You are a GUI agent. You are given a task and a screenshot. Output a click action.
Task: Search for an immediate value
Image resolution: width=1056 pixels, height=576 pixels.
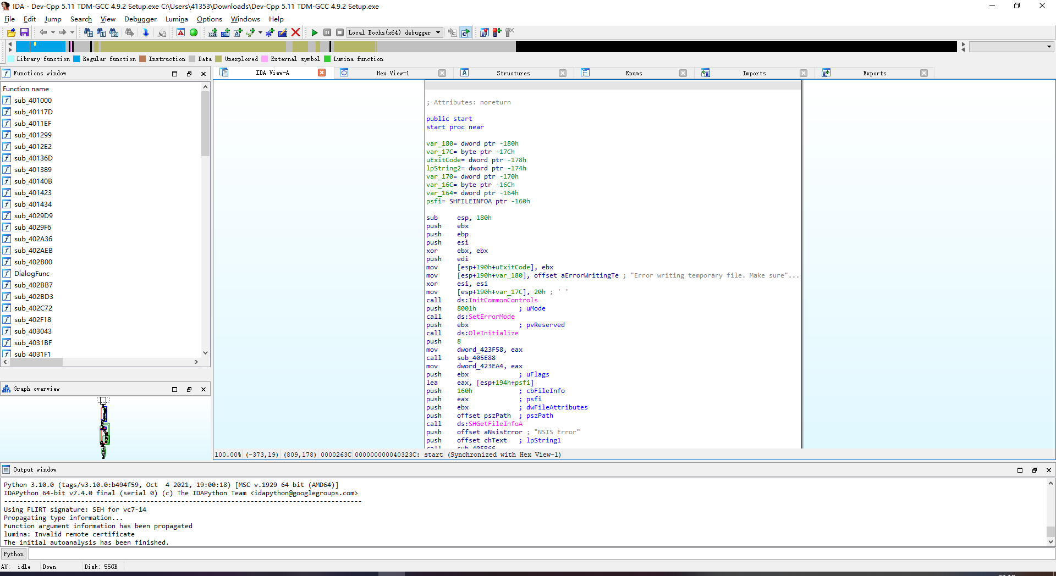(x=114, y=32)
